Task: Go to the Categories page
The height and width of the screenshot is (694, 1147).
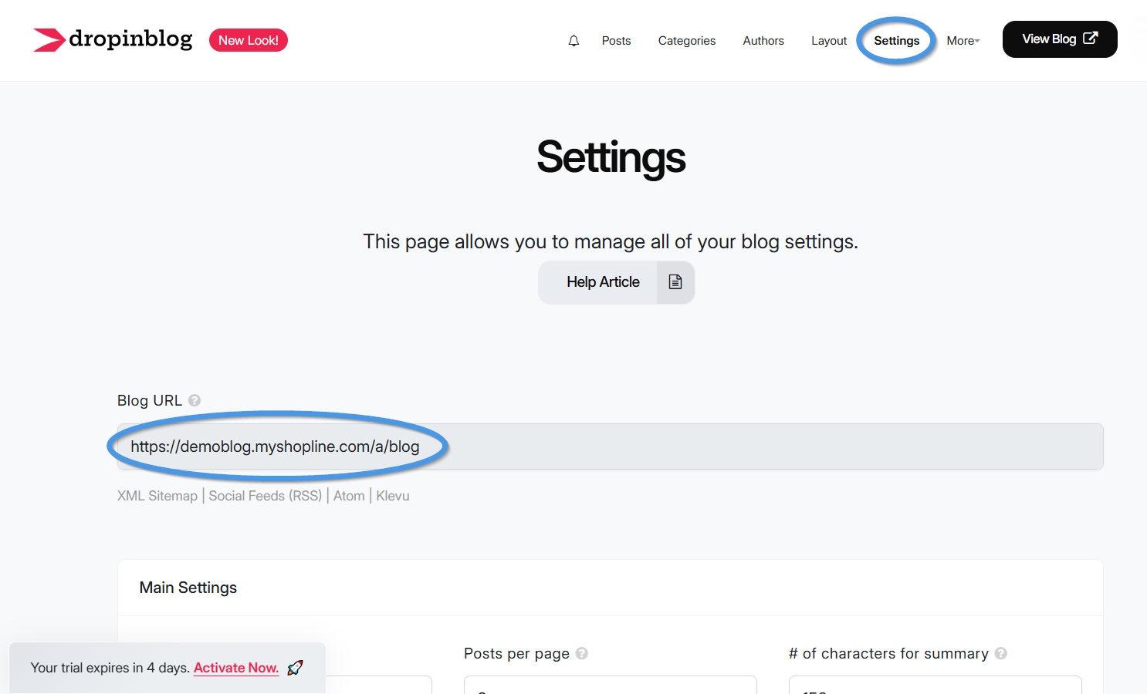Action: coord(686,41)
